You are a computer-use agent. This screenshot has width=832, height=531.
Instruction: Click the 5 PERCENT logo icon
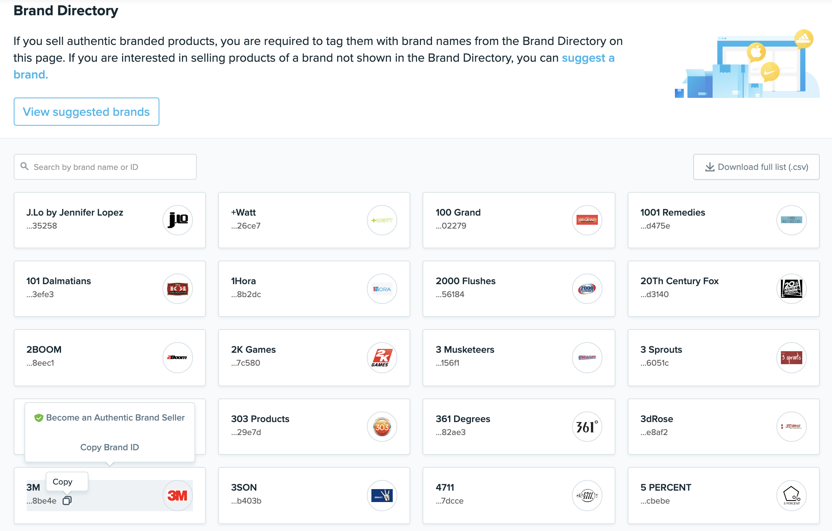pos(791,495)
